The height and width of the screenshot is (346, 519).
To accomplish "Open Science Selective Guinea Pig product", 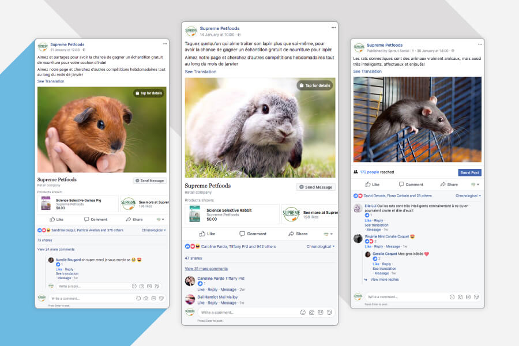I will coord(78,204).
